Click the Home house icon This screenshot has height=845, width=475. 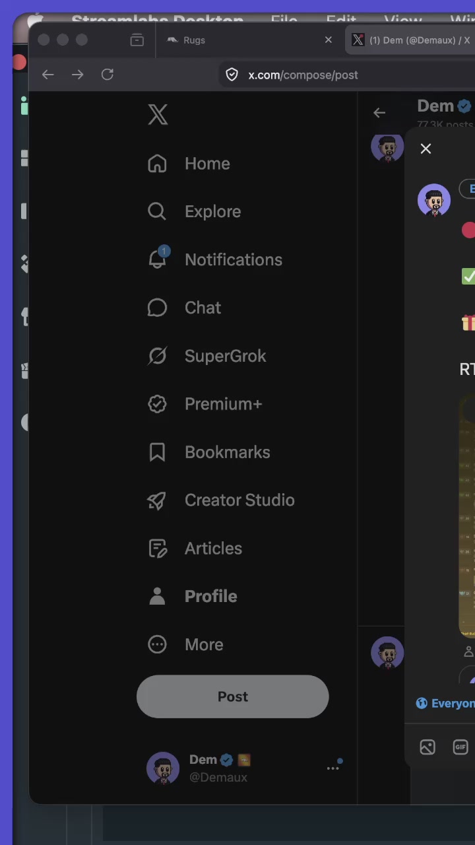157,164
